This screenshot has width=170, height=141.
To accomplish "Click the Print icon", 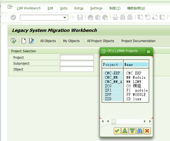I will click(x=115, y=17).
